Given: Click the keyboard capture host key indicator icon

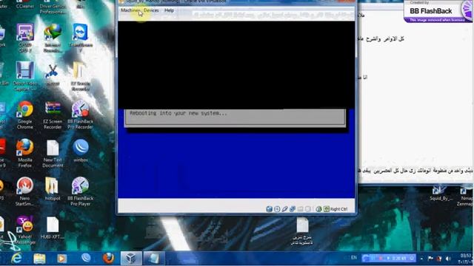Looking at the screenshot, I should click(326, 209).
